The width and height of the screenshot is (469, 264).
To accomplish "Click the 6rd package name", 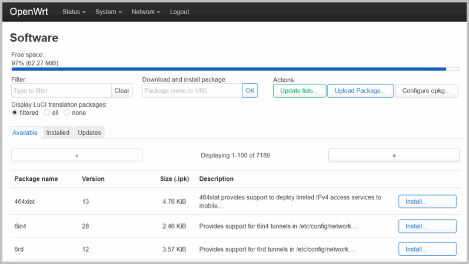I will click(x=19, y=249).
